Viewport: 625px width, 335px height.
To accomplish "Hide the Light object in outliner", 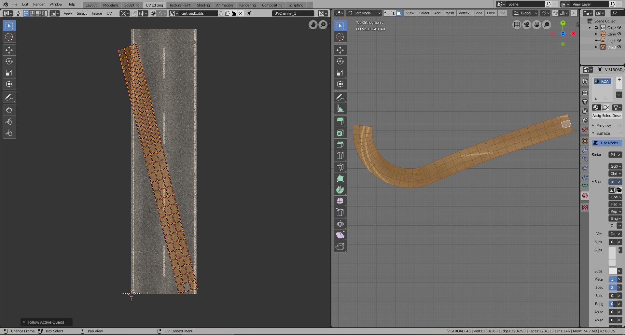I will [x=619, y=40].
